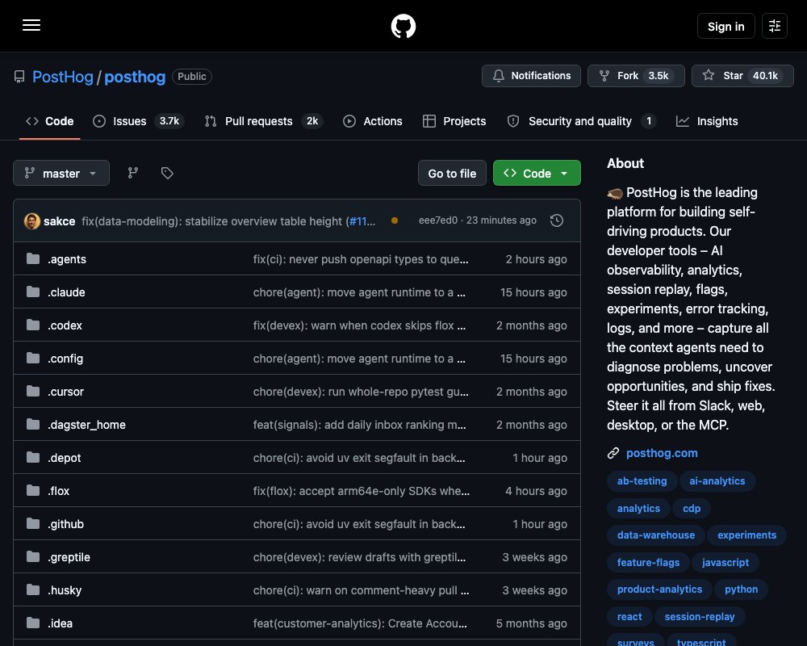Open the .github folder

coord(66,524)
